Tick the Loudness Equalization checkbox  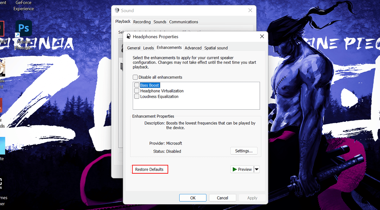(x=137, y=97)
